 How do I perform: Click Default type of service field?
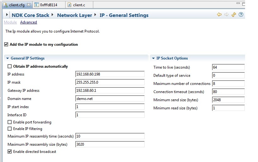click(x=228, y=76)
